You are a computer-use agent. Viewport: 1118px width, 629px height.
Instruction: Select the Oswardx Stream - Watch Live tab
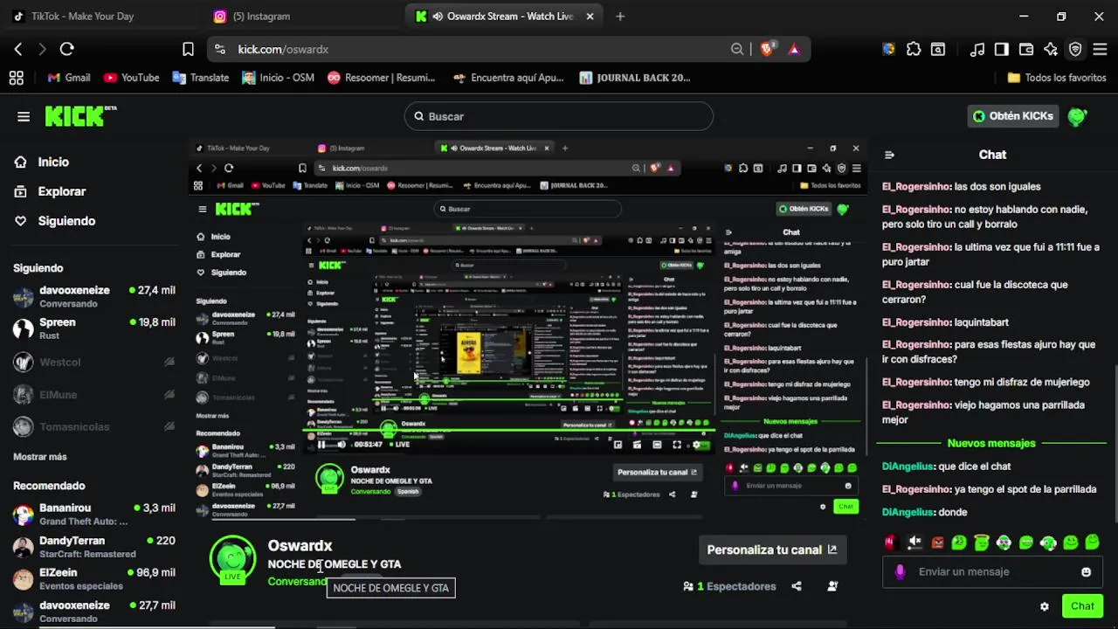coord(505,17)
